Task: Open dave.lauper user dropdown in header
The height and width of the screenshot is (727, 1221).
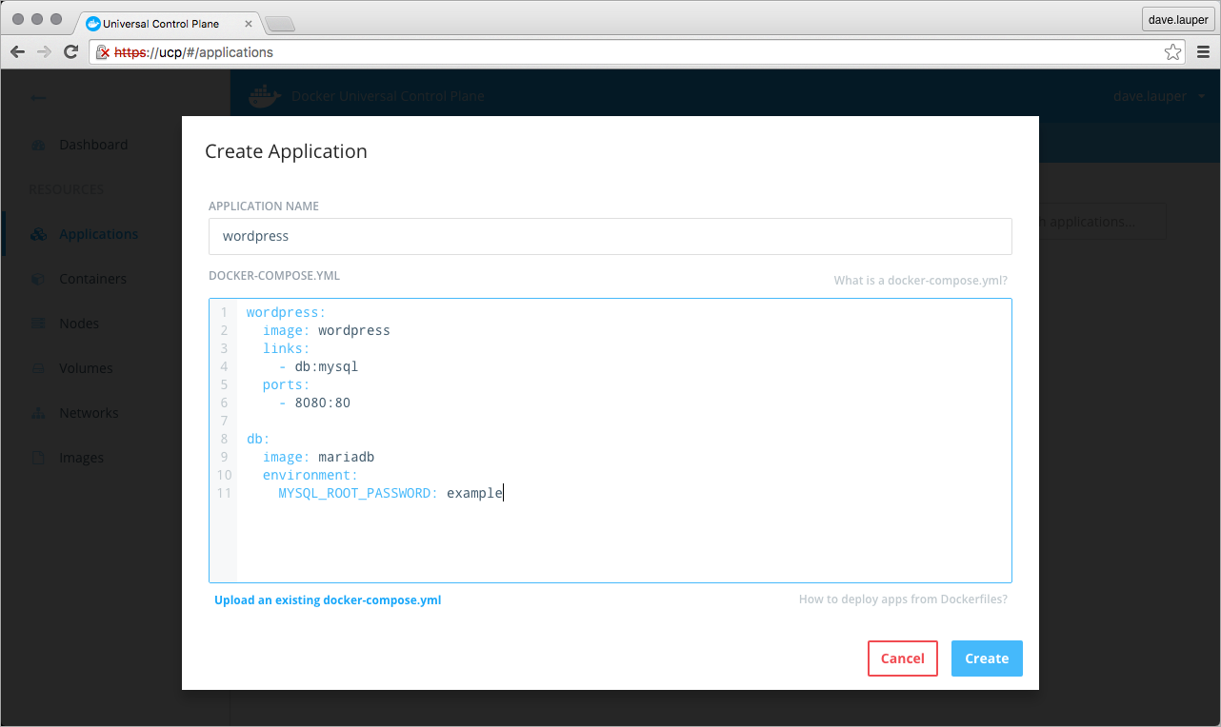Action: click(x=1159, y=97)
